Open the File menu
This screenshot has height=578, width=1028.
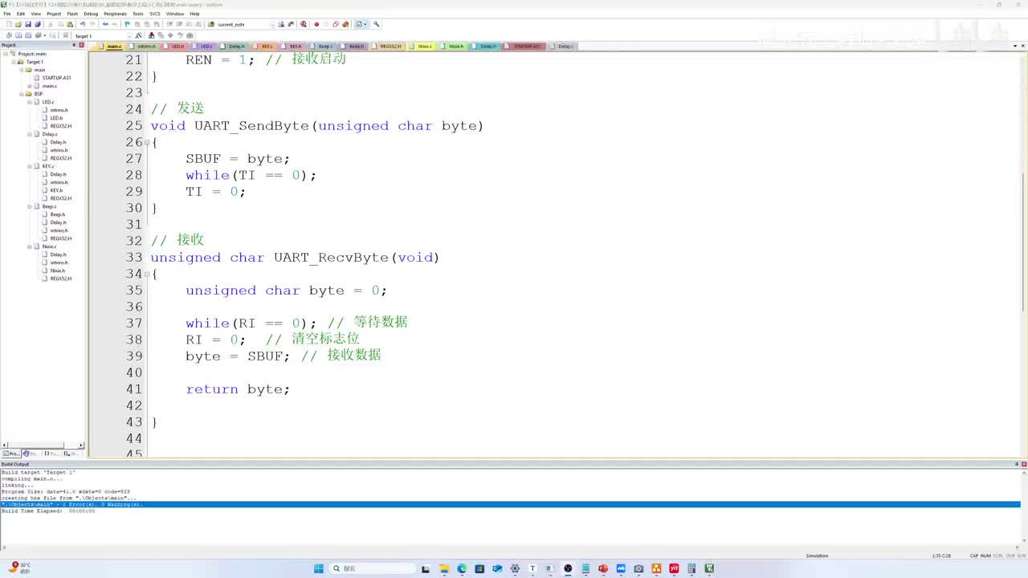click(x=7, y=14)
